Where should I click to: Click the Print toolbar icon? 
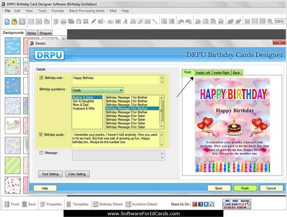point(63,21)
